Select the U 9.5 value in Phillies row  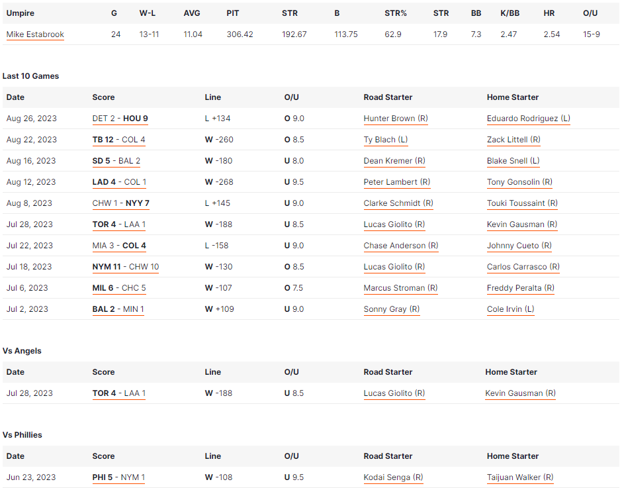tap(294, 477)
